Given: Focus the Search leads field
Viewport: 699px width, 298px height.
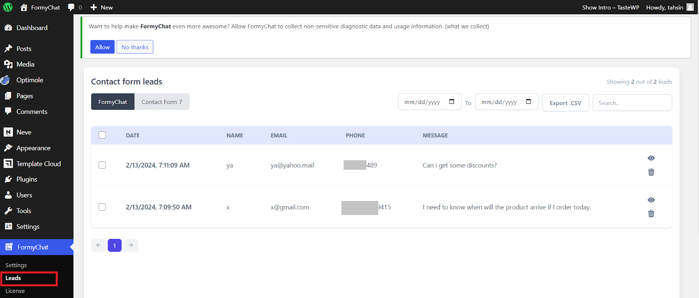Looking at the screenshot, I should point(632,103).
